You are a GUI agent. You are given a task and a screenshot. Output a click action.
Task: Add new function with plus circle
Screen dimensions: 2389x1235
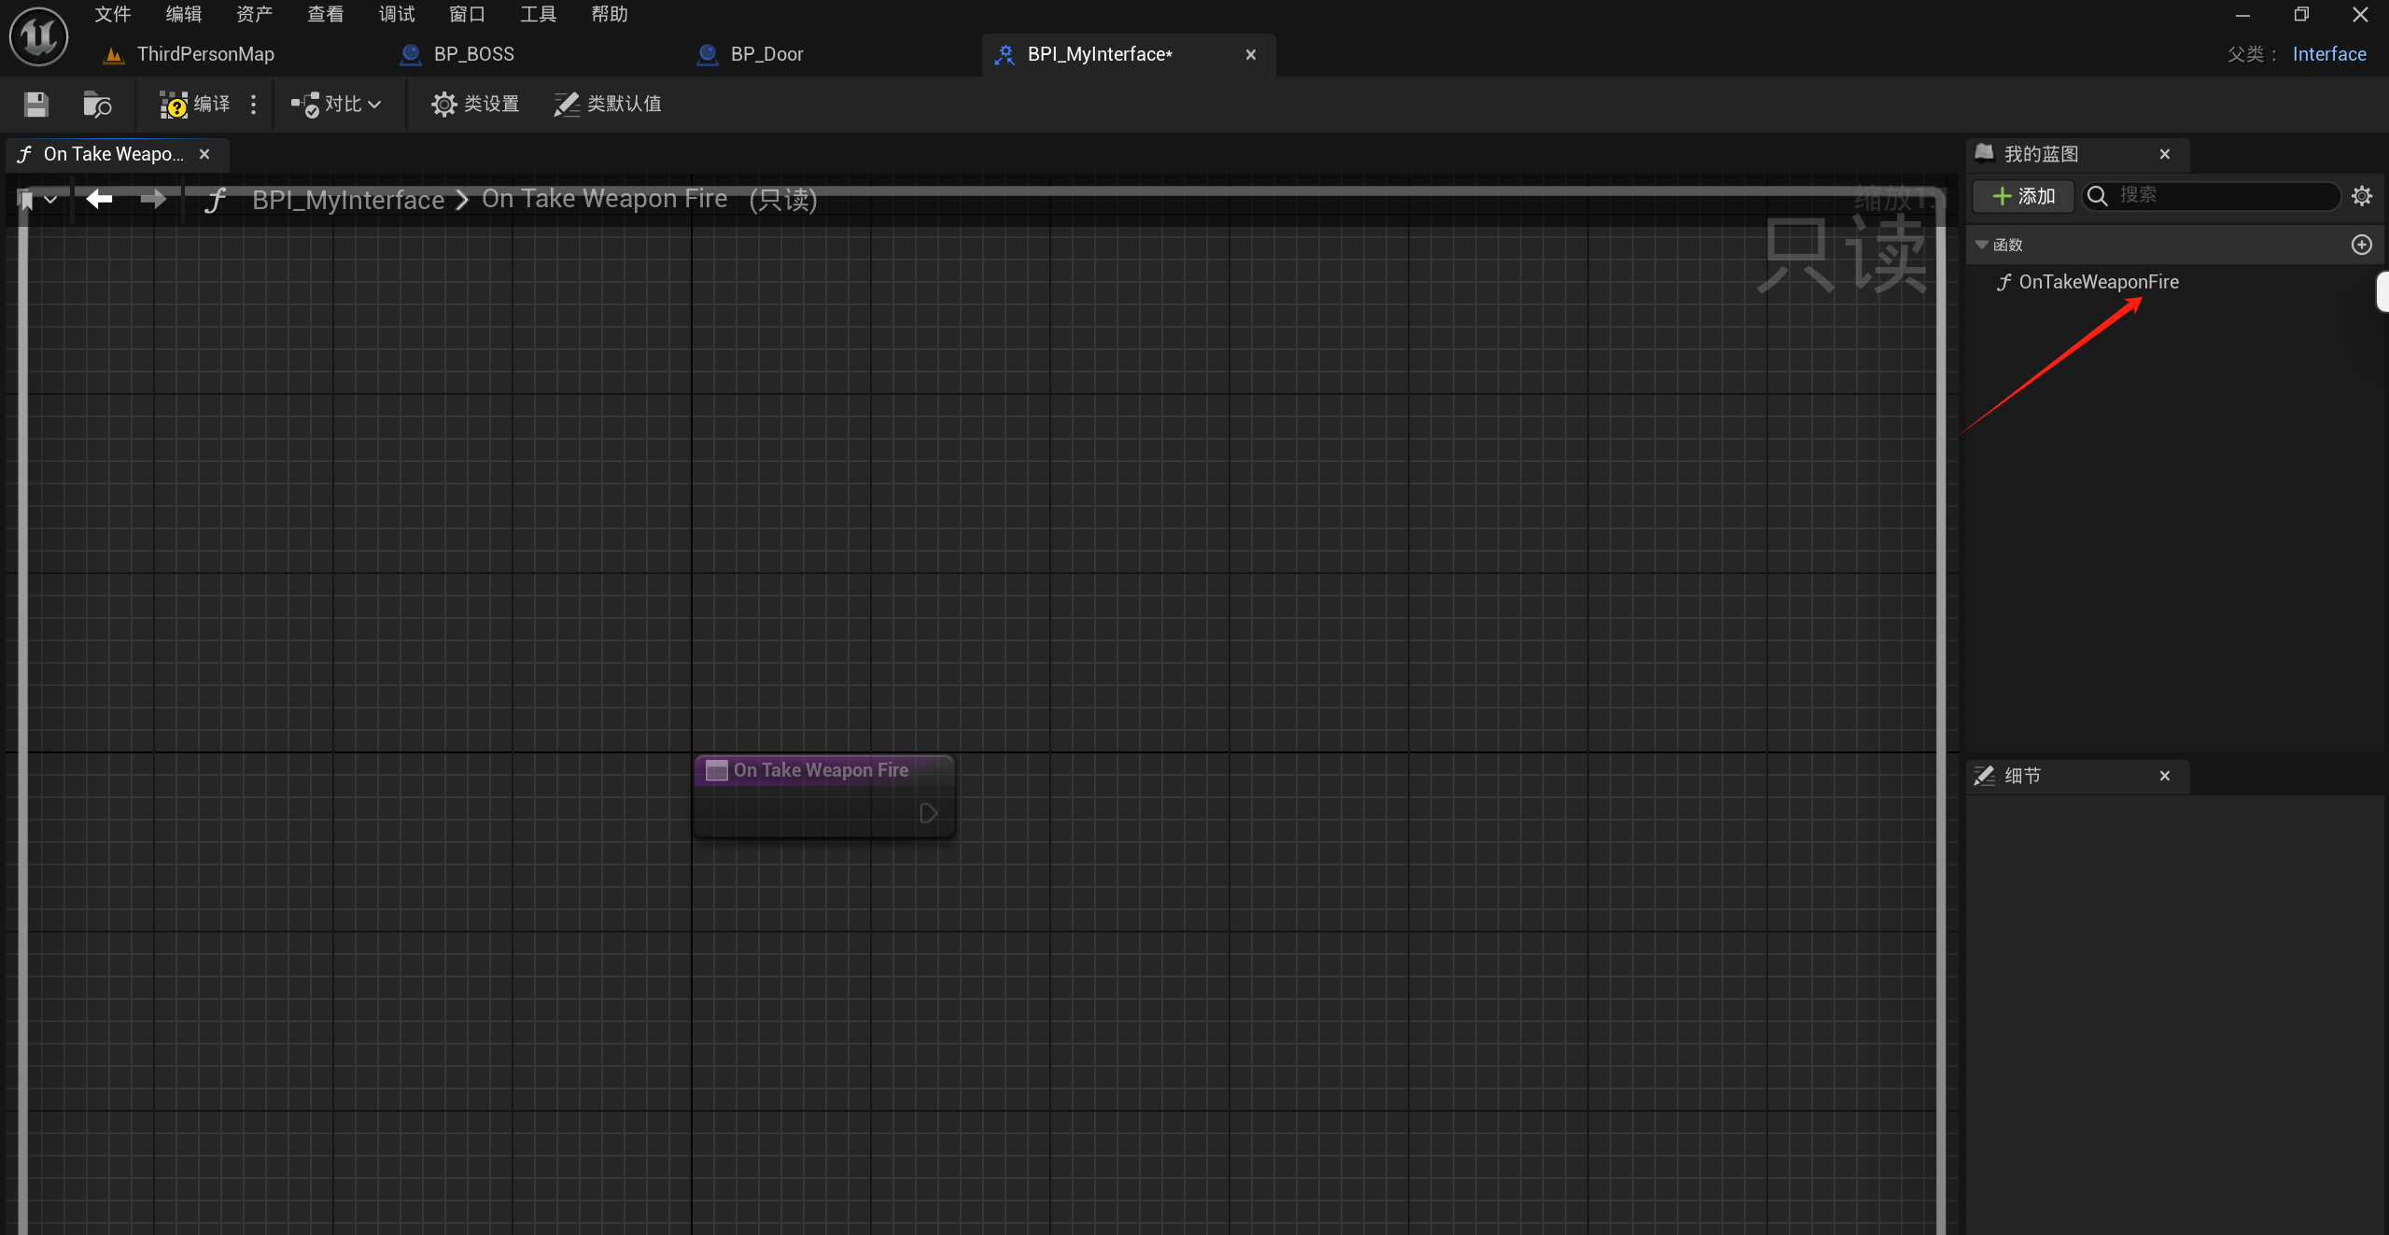click(x=2361, y=245)
